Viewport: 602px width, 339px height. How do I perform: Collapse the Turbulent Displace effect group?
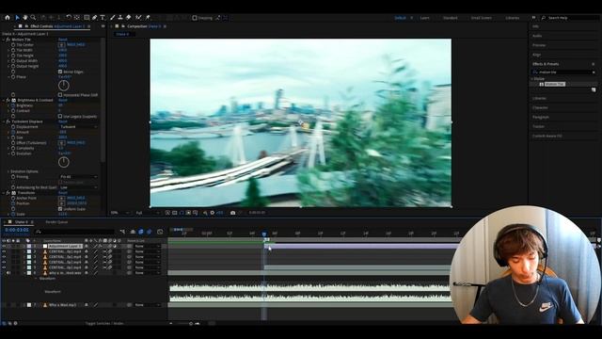4,121
